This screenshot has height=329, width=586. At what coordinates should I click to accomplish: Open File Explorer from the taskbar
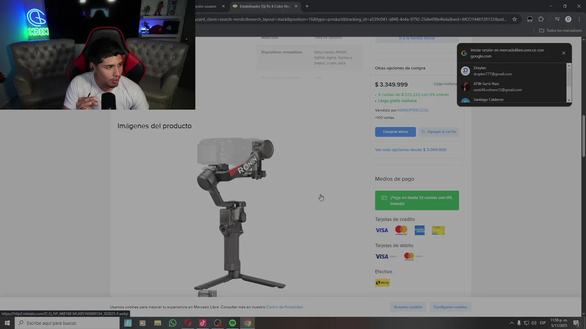coord(157,323)
